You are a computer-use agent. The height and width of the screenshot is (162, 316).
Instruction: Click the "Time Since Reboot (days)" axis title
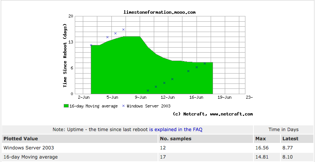pyautogui.click(x=65, y=55)
